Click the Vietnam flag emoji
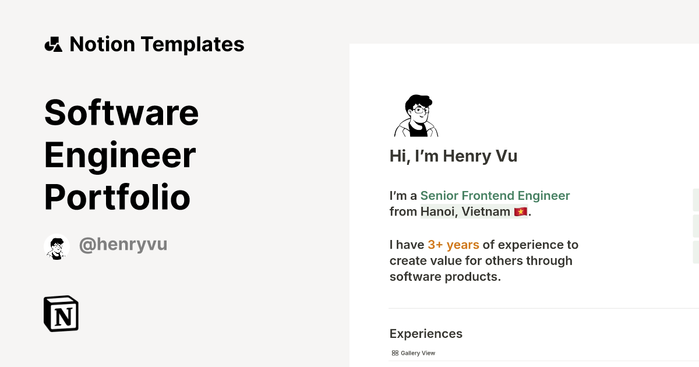 pyautogui.click(x=520, y=211)
